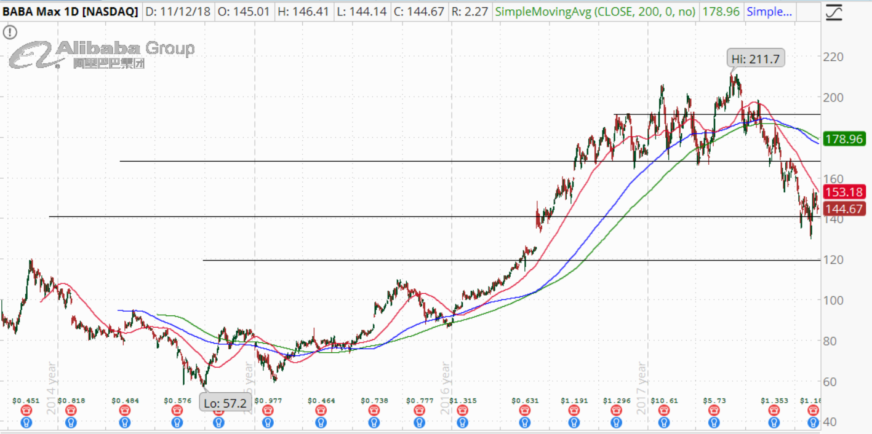Click the Hi: 211.7 price bubble
This screenshot has height=434, width=872.
coord(755,59)
